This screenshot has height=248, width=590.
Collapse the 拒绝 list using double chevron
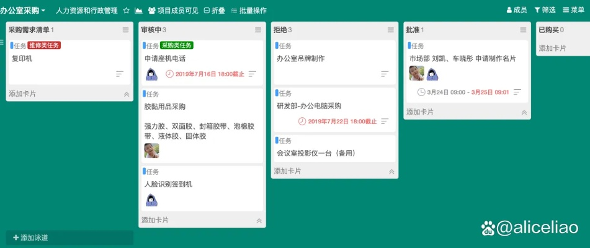pos(391,171)
